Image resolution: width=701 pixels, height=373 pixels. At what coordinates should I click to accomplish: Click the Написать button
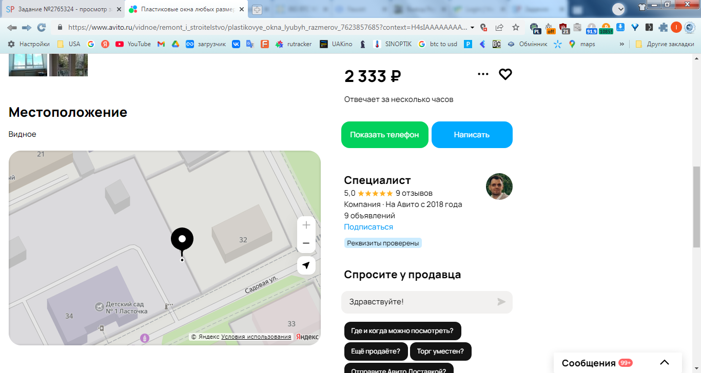[472, 135]
